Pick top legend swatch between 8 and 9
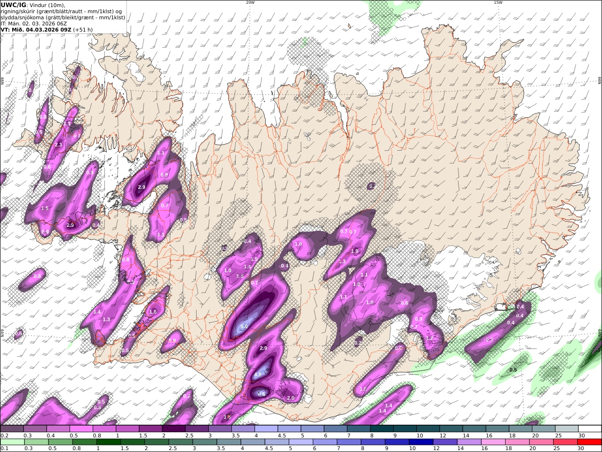Image resolution: width=602 pixels, height=452 pixels. (382, 429)
